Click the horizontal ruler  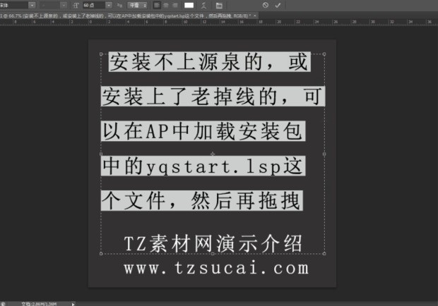[219, 22]
